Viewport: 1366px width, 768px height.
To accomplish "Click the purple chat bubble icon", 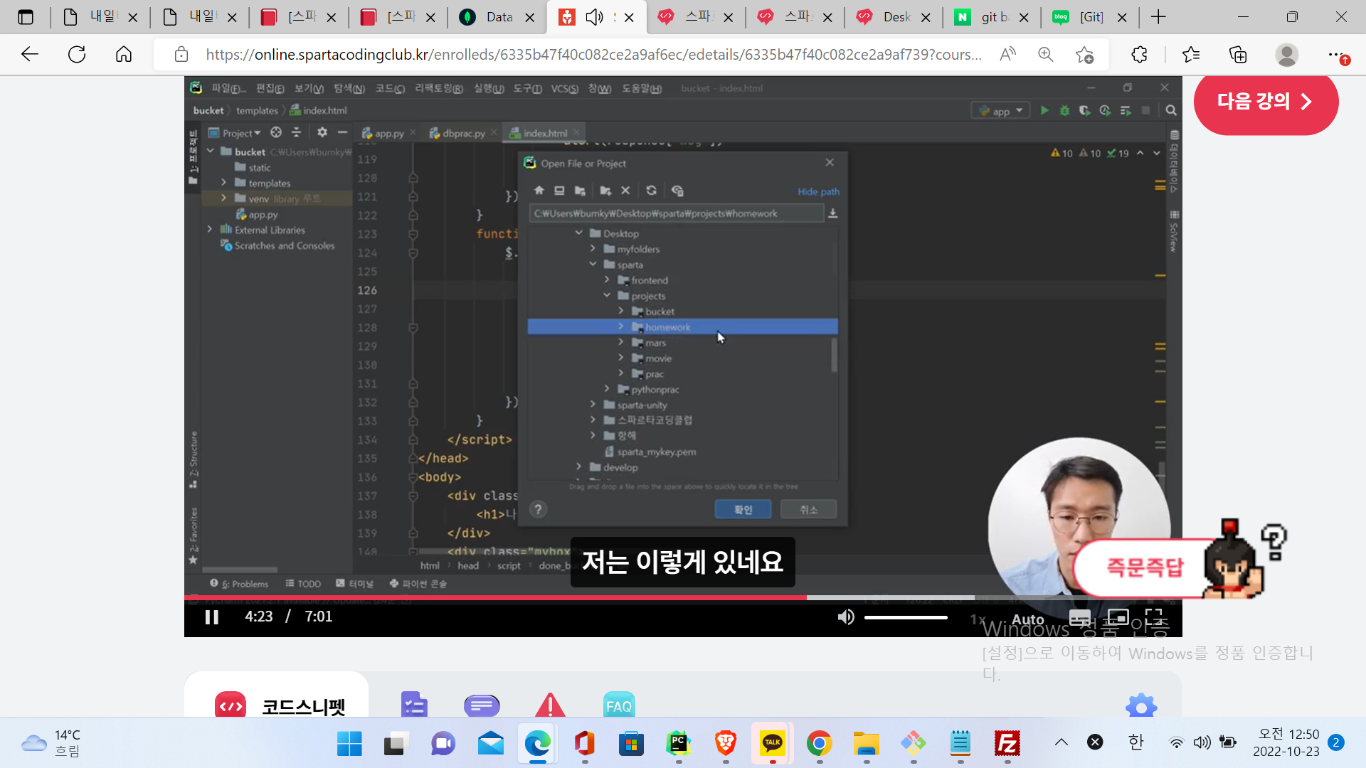I will coord(482,705).
